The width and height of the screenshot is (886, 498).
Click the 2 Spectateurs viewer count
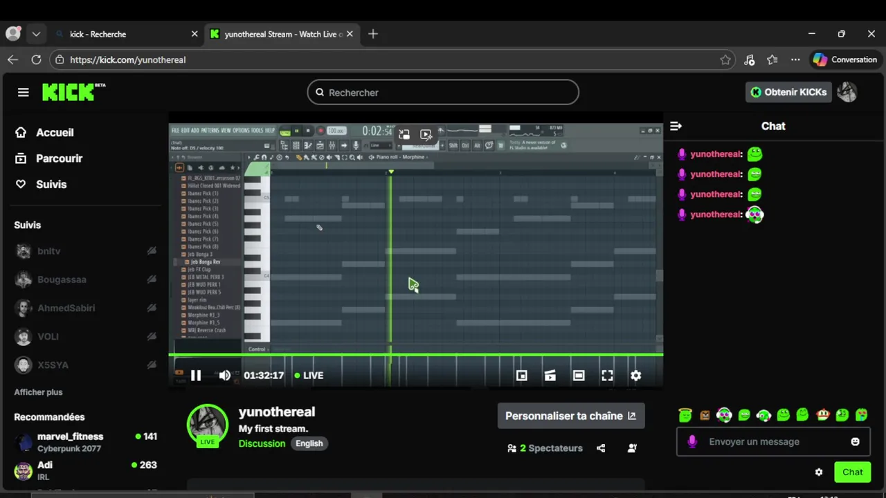(545, 448)
